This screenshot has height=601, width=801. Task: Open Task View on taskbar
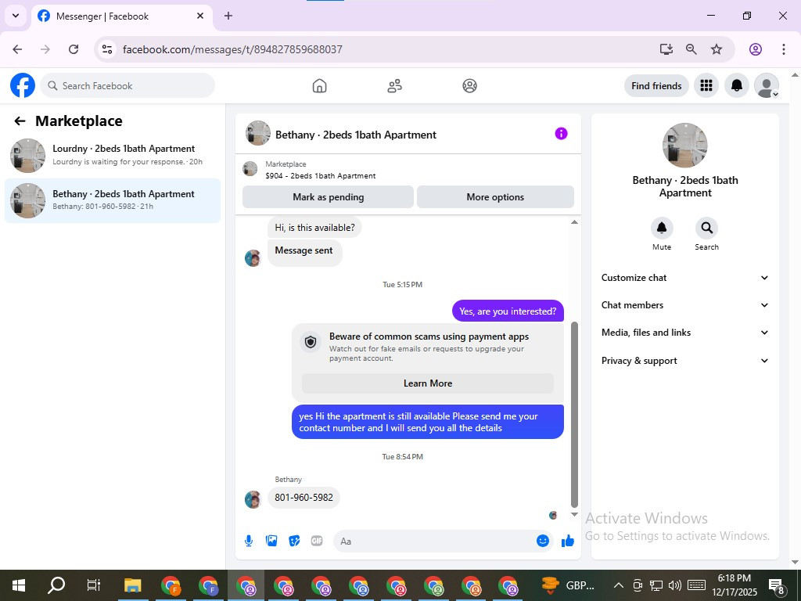pyautogui.click(x=94, y=585)
